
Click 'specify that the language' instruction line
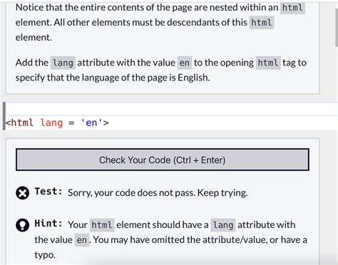click(x=113, y=78)
